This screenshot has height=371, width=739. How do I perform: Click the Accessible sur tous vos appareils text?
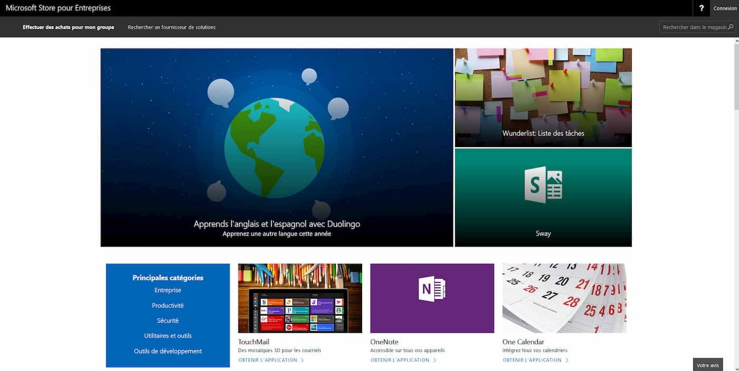tap(408, 350)
